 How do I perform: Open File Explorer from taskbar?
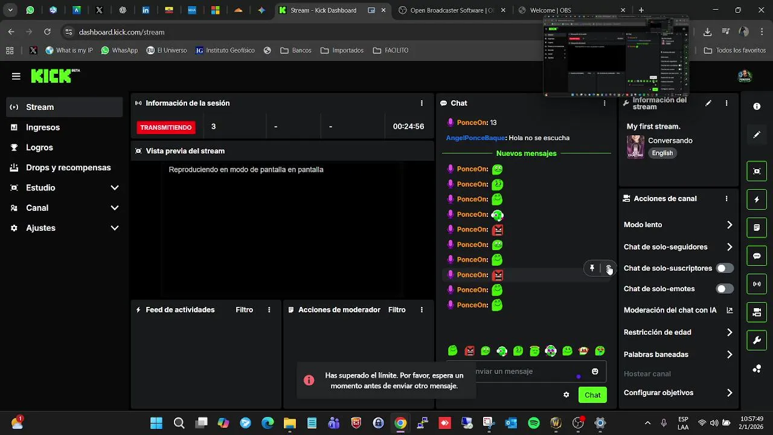coord(289,424)
